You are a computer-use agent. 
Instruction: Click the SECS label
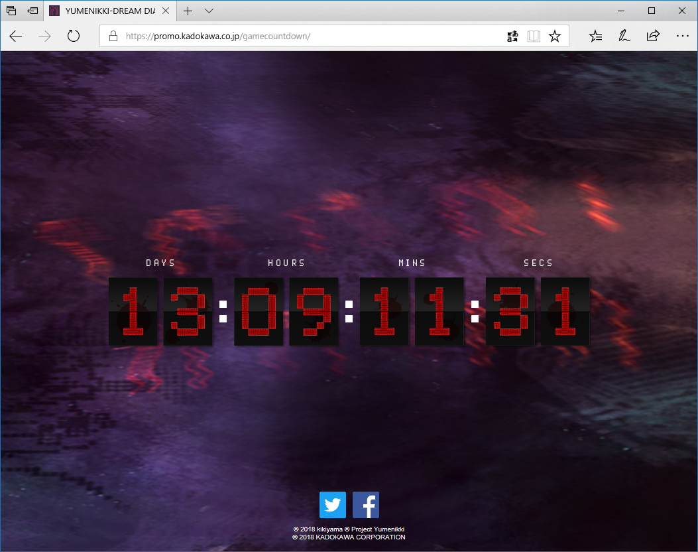(538, 263)
